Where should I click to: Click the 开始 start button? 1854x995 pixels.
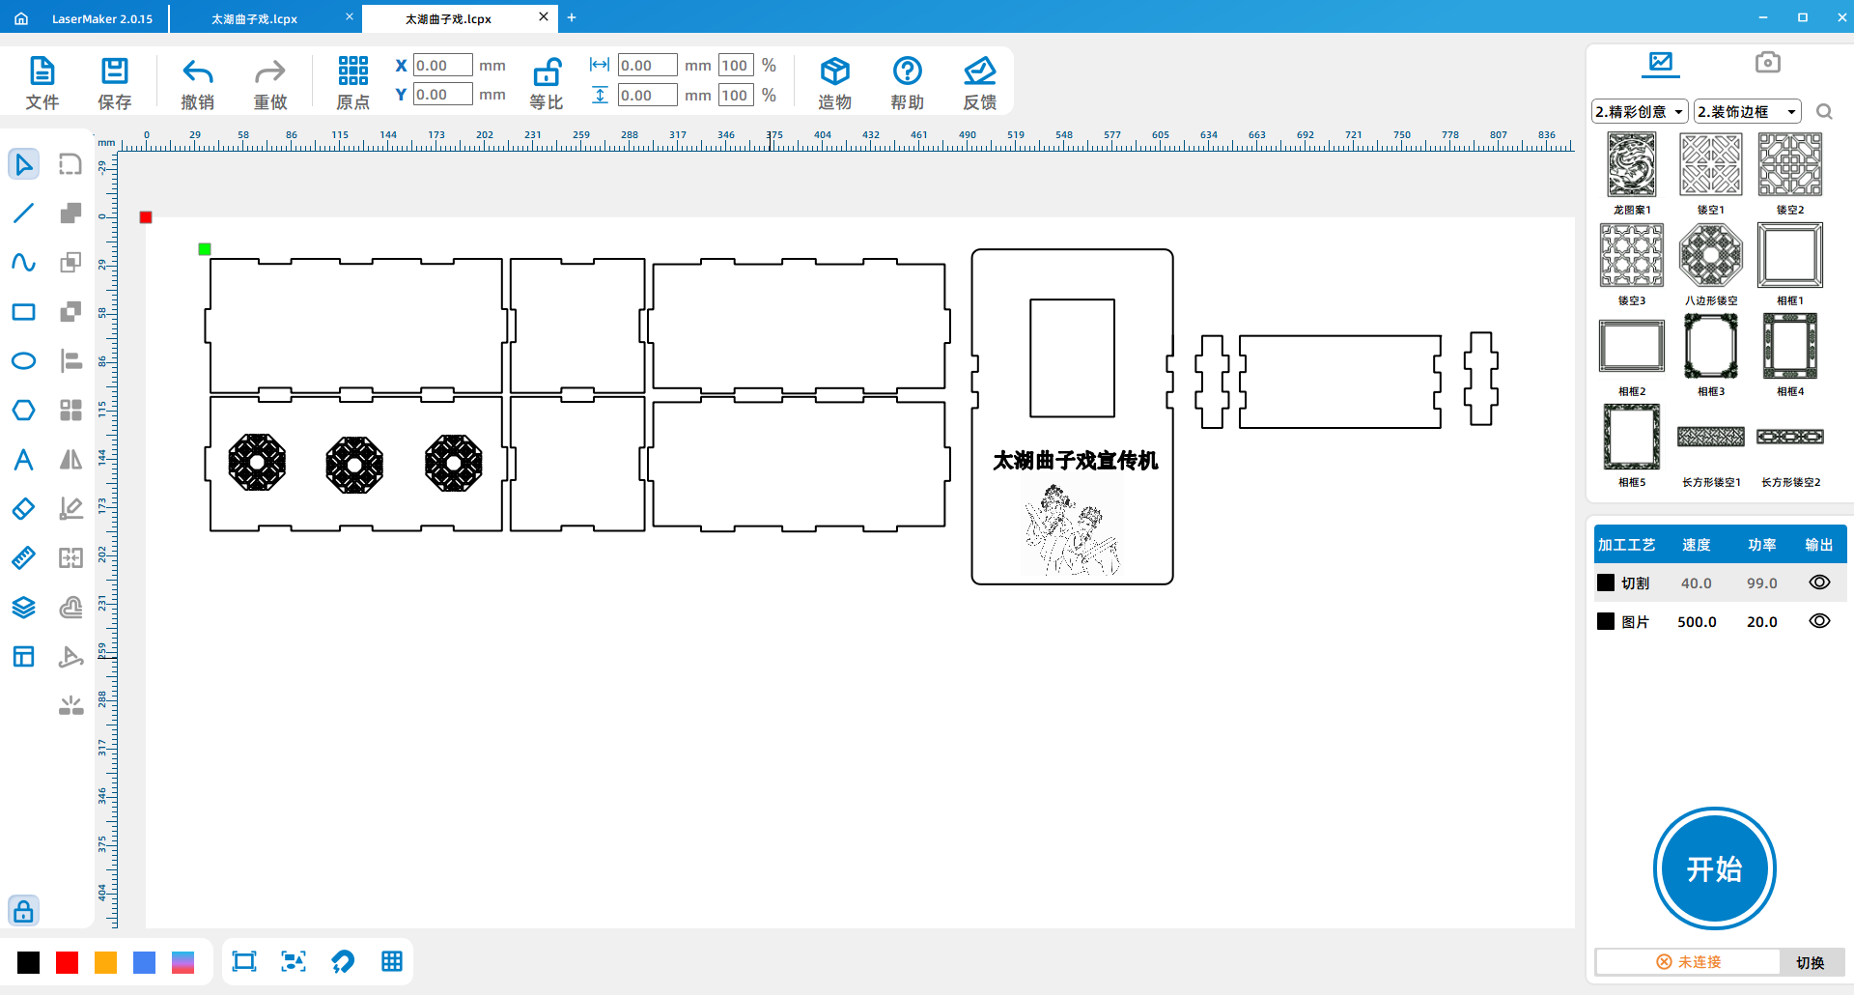point(1715,868)
